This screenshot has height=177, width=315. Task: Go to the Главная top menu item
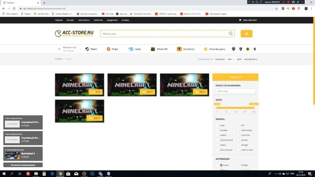59,20
